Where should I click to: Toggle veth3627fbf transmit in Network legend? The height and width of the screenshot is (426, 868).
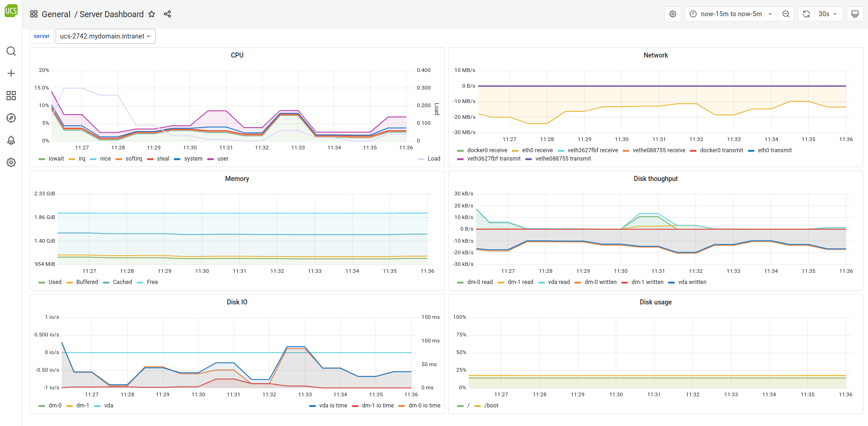pos(494,159)
